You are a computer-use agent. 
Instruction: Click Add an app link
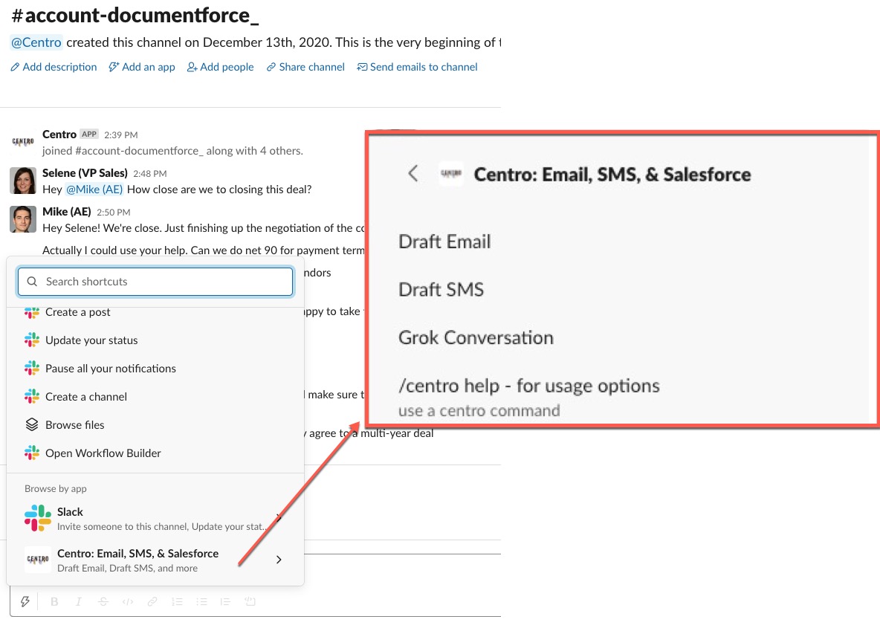point(142,67)
